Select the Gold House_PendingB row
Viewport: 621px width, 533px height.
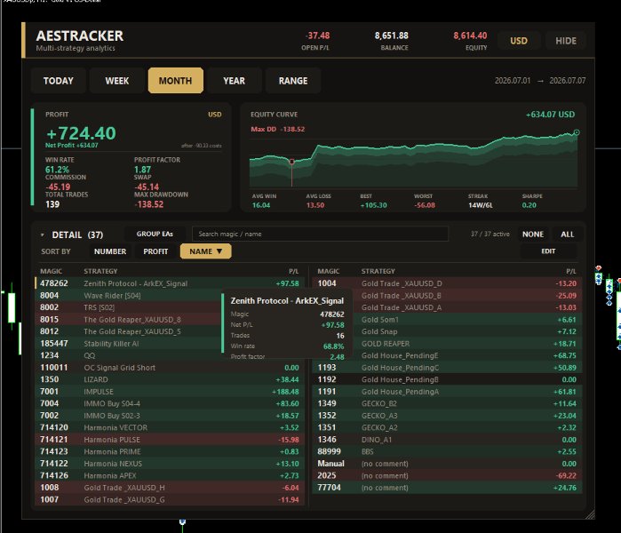click(x=448, y=379)
